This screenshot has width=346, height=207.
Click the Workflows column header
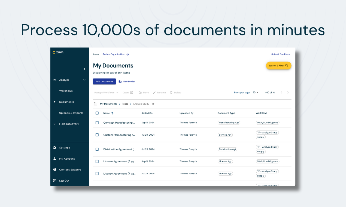pyautogui.click(x=262, y=113)
